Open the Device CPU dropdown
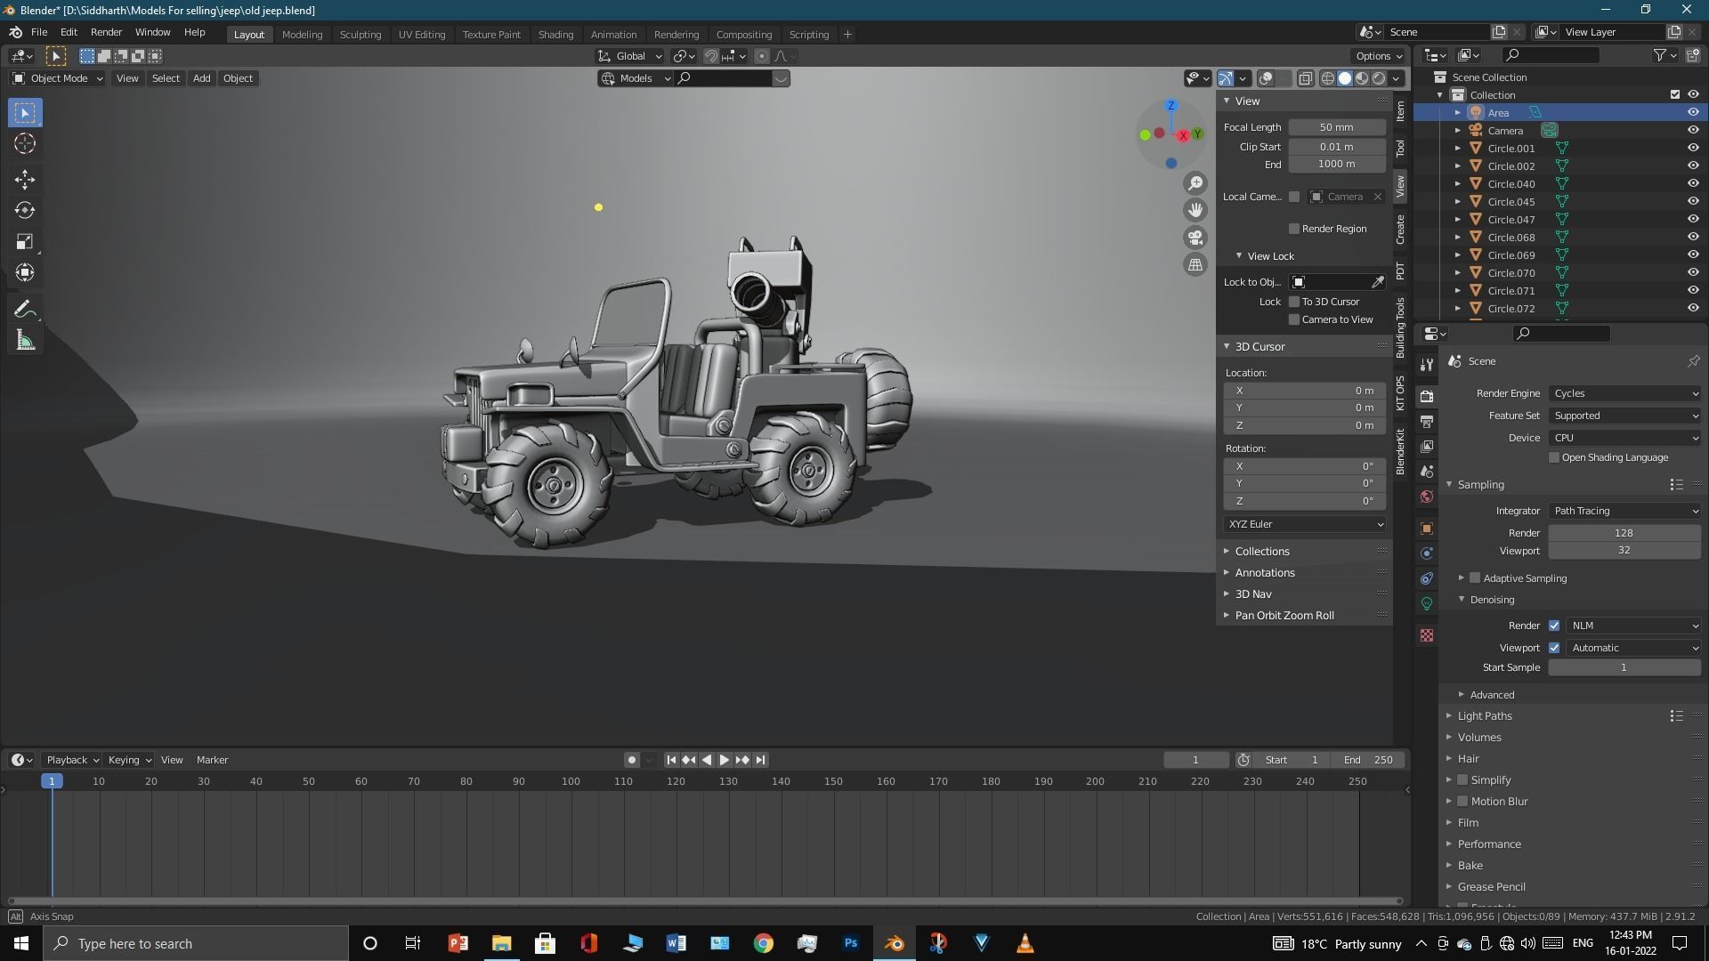The width and height of the screenshot is (1709, 961). click(x=1624, y=438)
